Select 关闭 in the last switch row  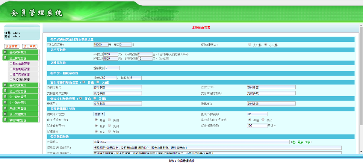click(109, 131)
